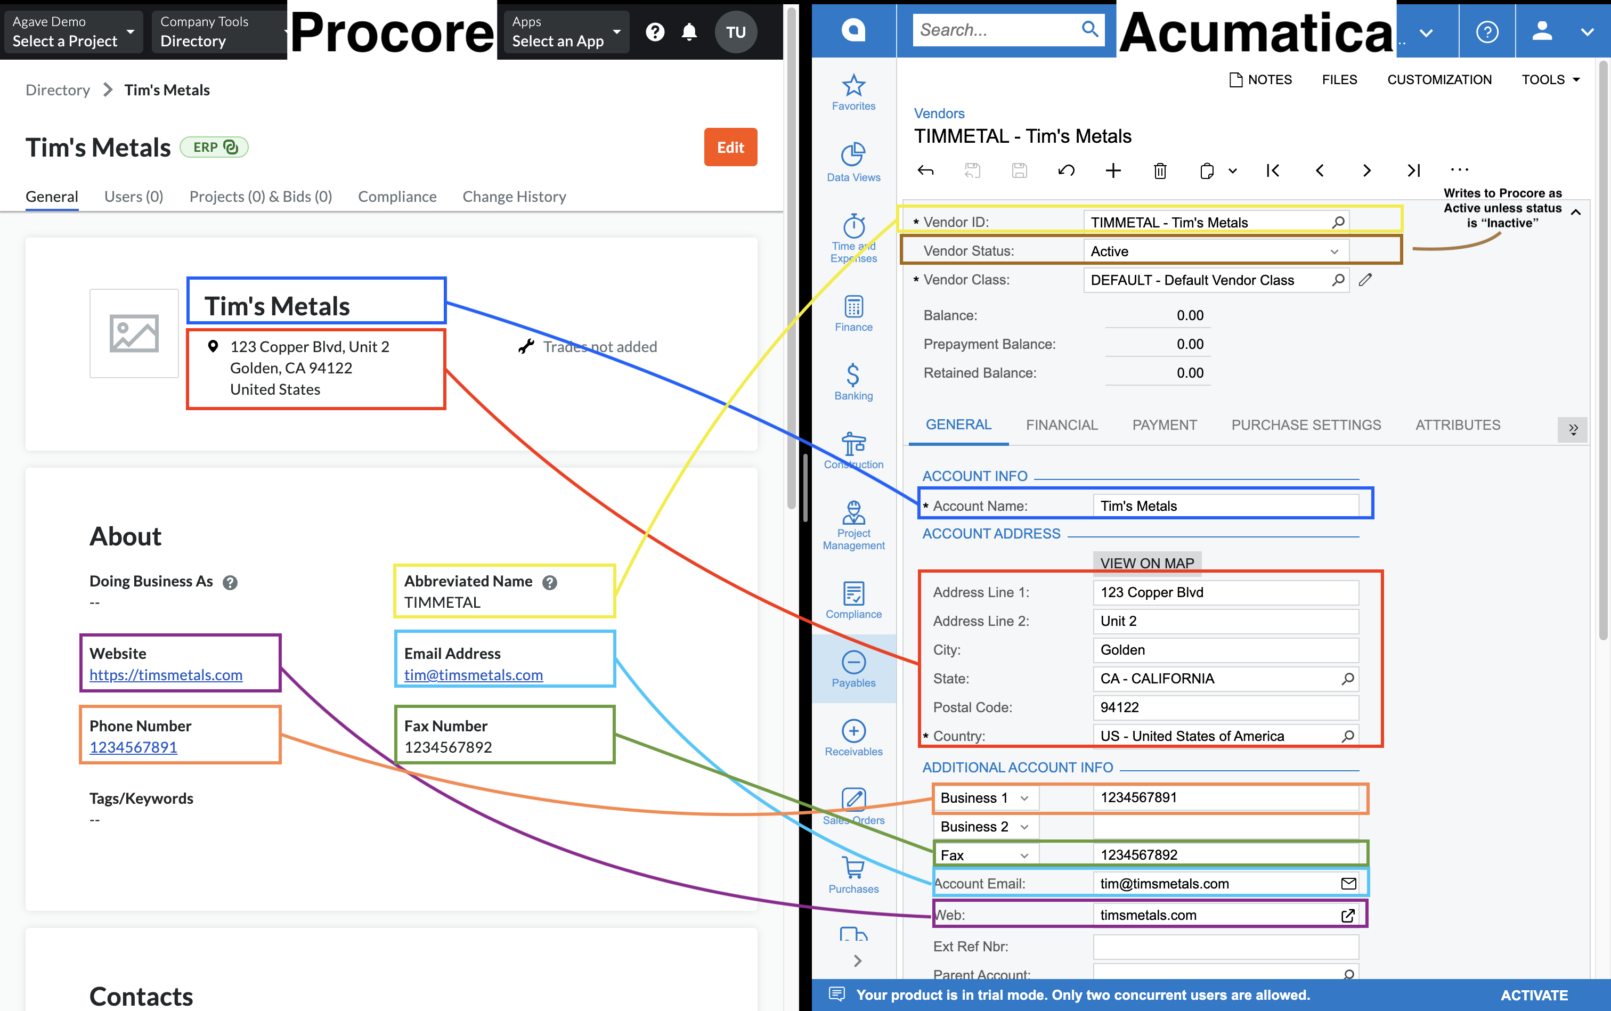Viewport: 1611px width, 1011px height.
Task: Open Procore notifications bell
Action: click(x=689, y=31)
